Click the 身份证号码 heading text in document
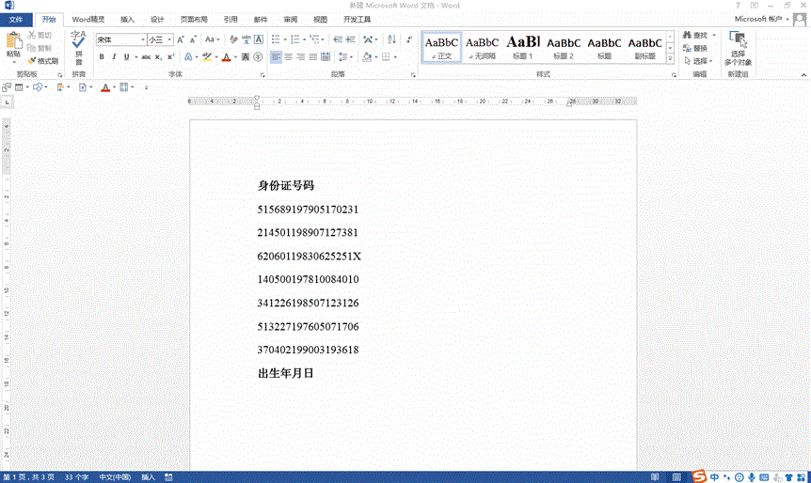 (x=286, y=186)
